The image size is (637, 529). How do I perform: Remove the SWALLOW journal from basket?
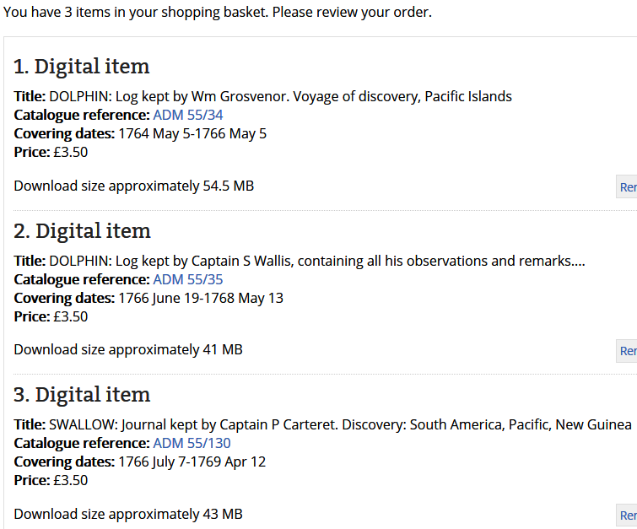[627, 515]
